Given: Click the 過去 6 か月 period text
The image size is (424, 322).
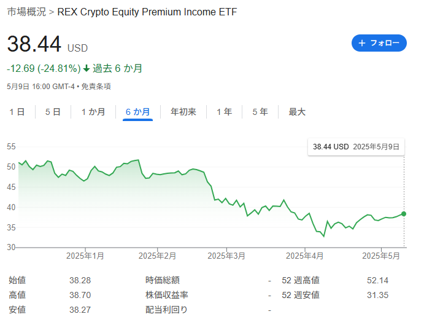Looking at the screenshot, I should pos(117,68).
